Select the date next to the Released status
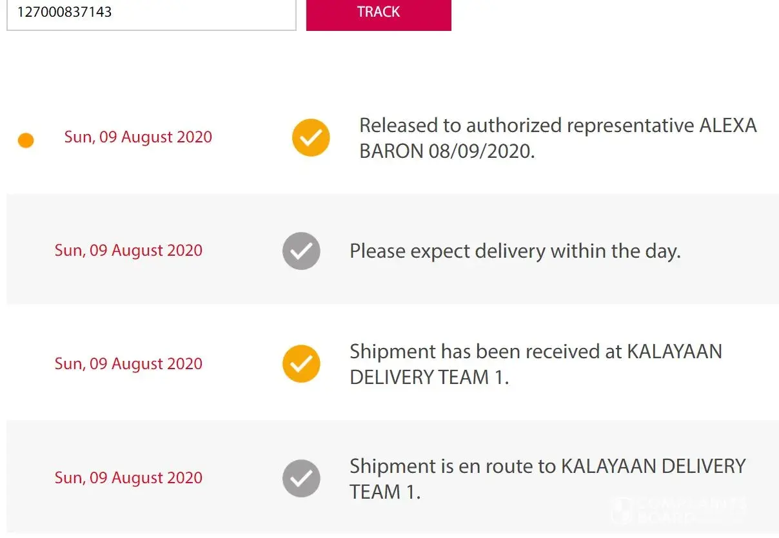 point(138,137)
